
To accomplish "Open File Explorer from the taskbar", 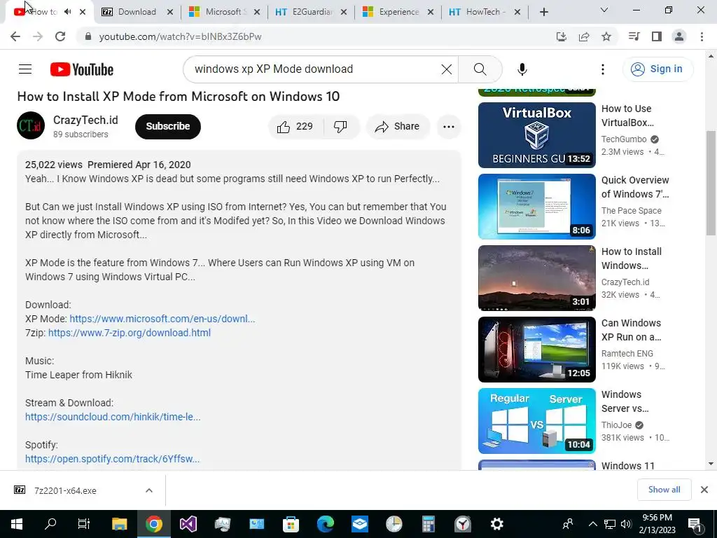I will (119, 524).
